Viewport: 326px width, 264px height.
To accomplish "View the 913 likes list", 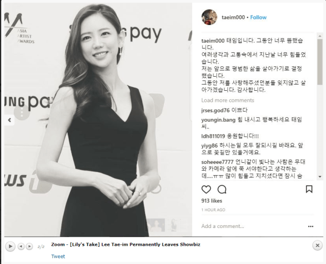I will coord(212,201).
